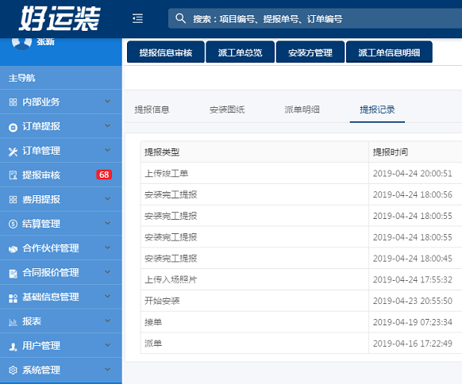Switch to the 安装图纸 tab
The height and width of the screenshot is (384, 462).
227,109
